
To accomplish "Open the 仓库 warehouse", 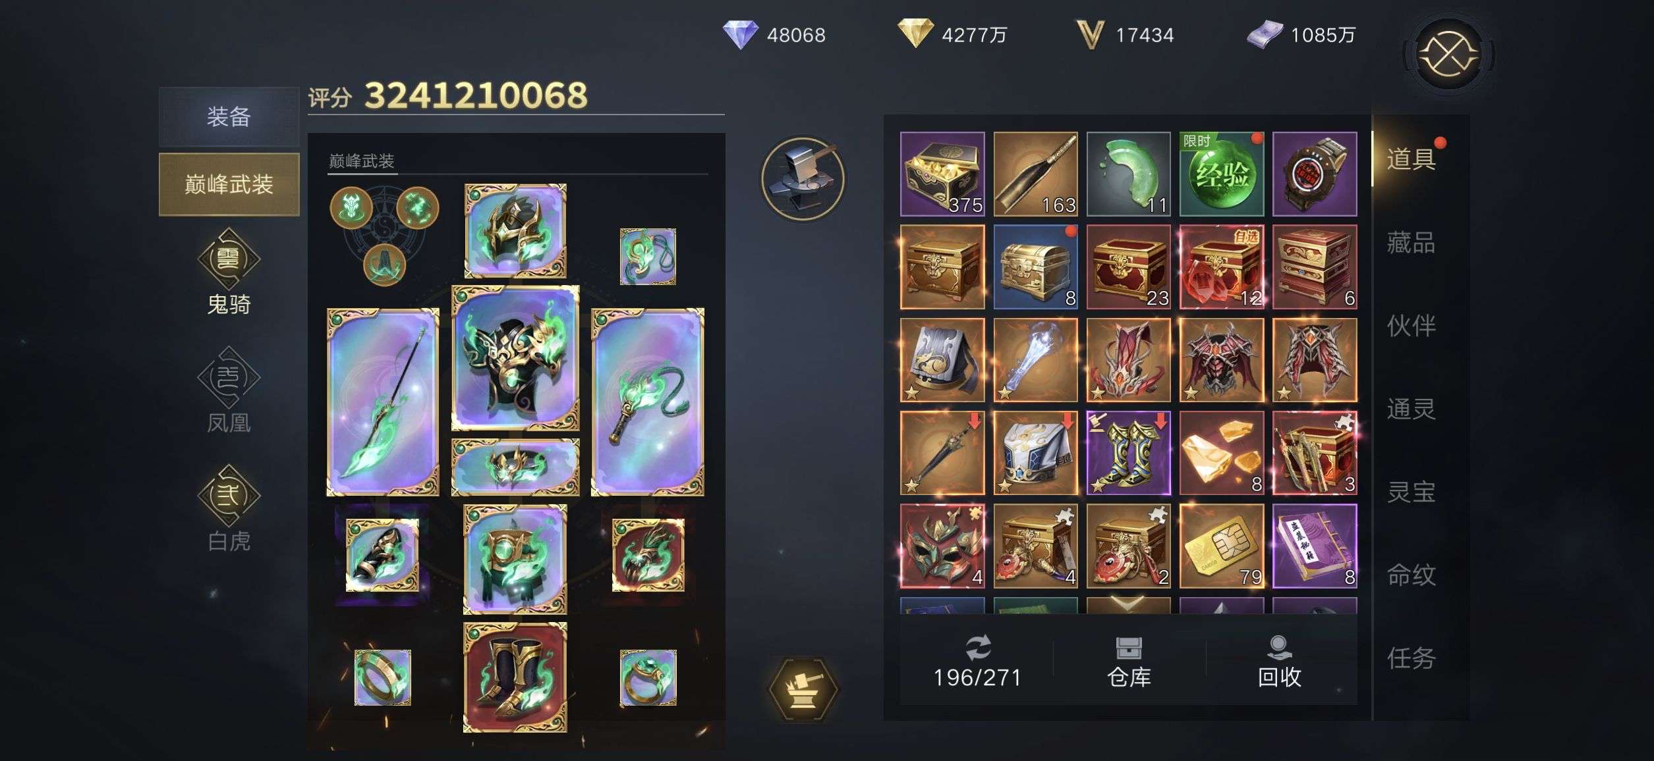I will pyautogui.click(x=1129, y=662).
